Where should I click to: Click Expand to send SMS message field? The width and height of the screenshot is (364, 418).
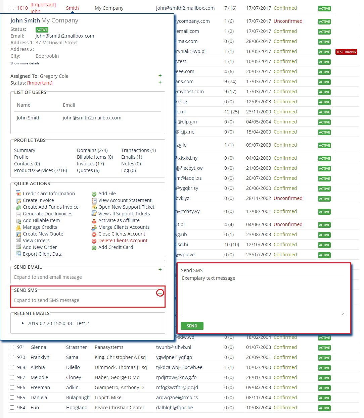coord(47,300)
